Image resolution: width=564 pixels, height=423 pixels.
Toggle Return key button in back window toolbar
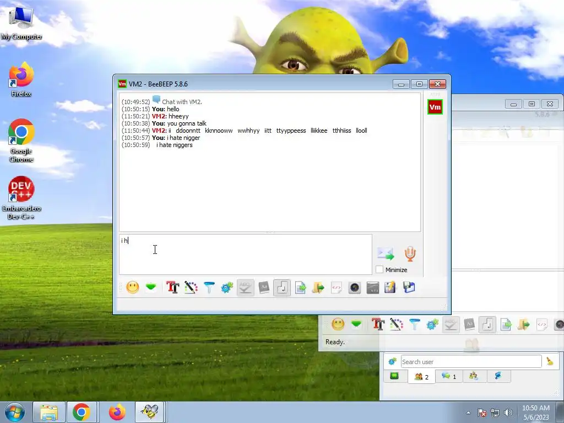[487, 324]
